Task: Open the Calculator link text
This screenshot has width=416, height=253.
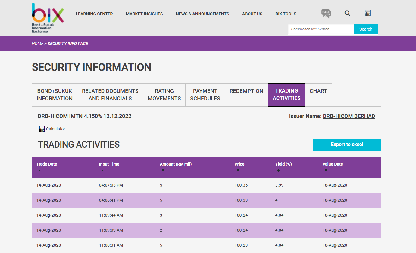Action: click(x=55, y=129)
